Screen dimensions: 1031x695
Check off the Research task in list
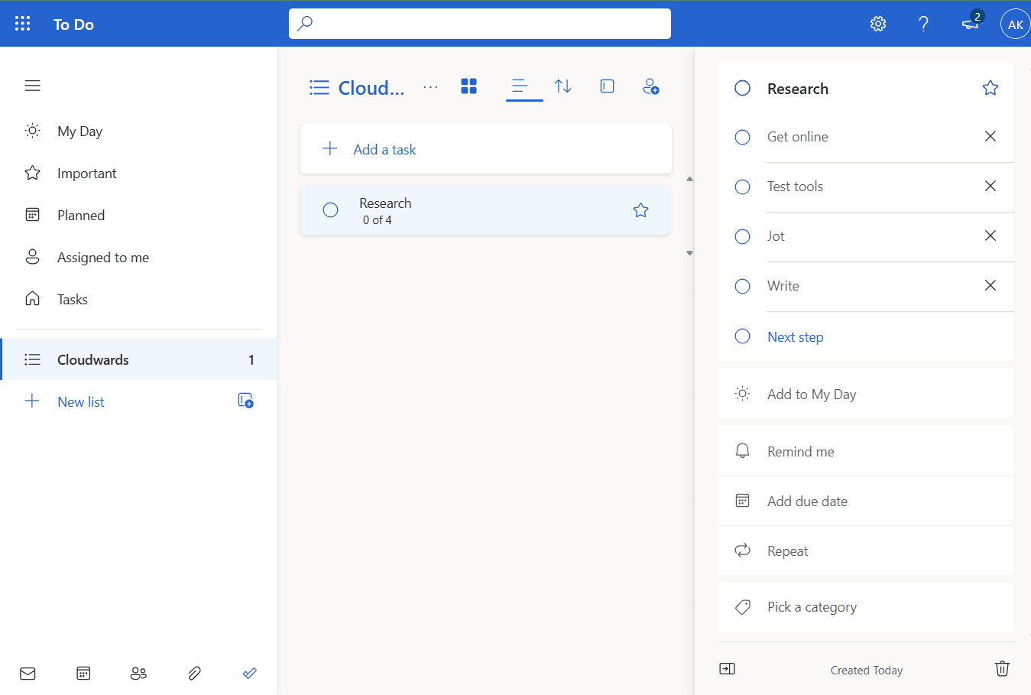330,209
